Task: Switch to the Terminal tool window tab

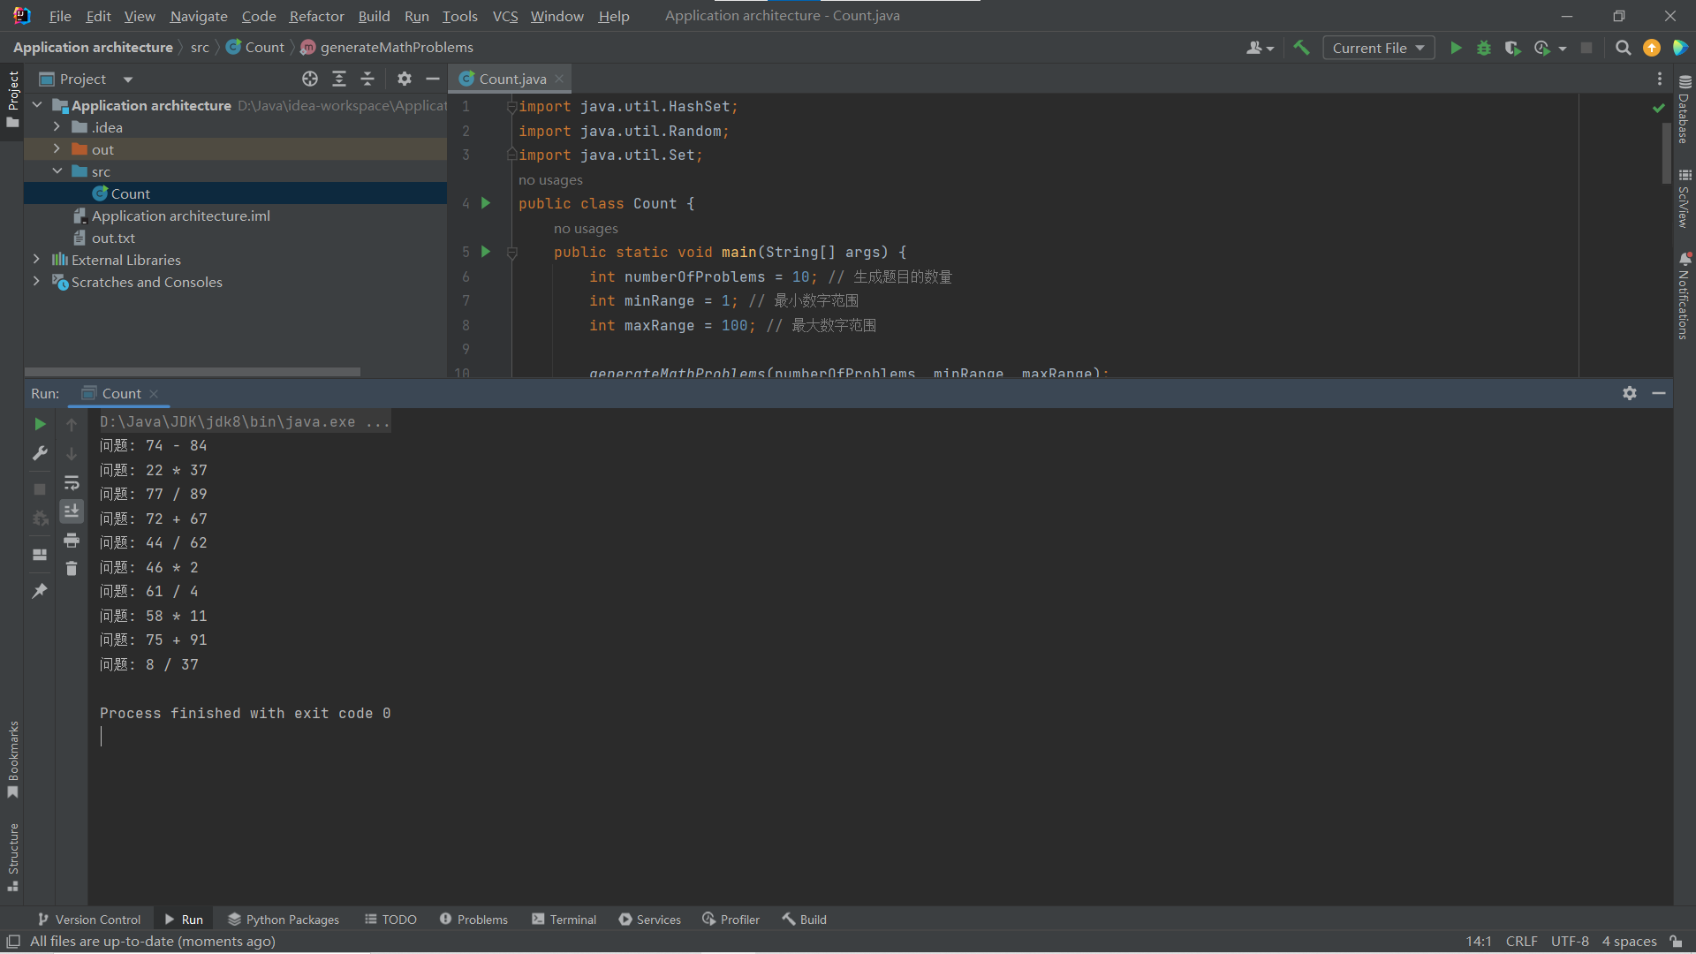Action: coord(564,920)
